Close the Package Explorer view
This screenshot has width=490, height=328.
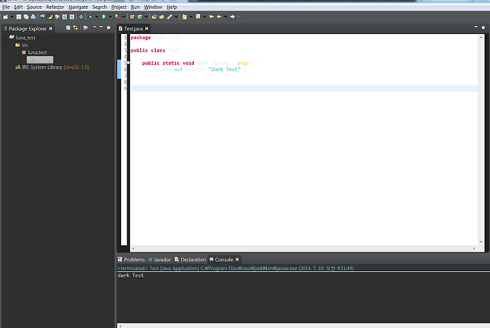click(50, 29)
